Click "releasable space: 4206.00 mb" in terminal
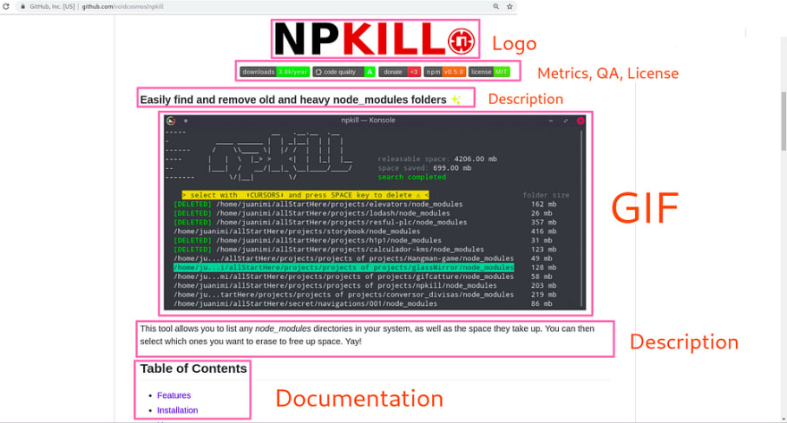 click(437, 158)
